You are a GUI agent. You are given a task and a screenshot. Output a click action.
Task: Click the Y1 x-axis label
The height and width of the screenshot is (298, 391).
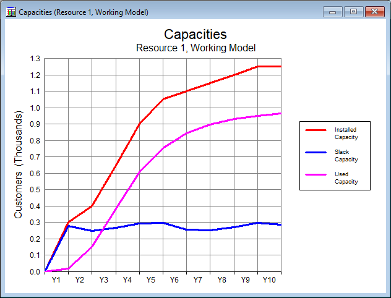pos(56,280)
